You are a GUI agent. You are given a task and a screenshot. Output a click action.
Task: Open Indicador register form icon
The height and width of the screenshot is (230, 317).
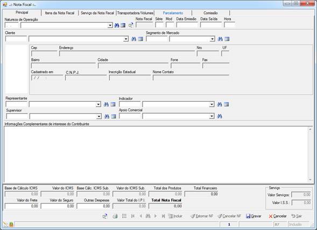click(227, 104)
